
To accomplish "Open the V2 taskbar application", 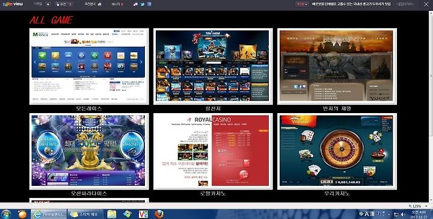I will (143, 214).
